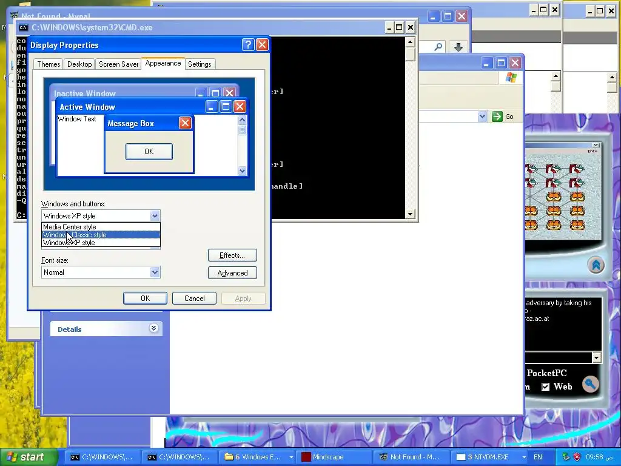
Task: Go to the Settings tab
Action: pos(200,64)
